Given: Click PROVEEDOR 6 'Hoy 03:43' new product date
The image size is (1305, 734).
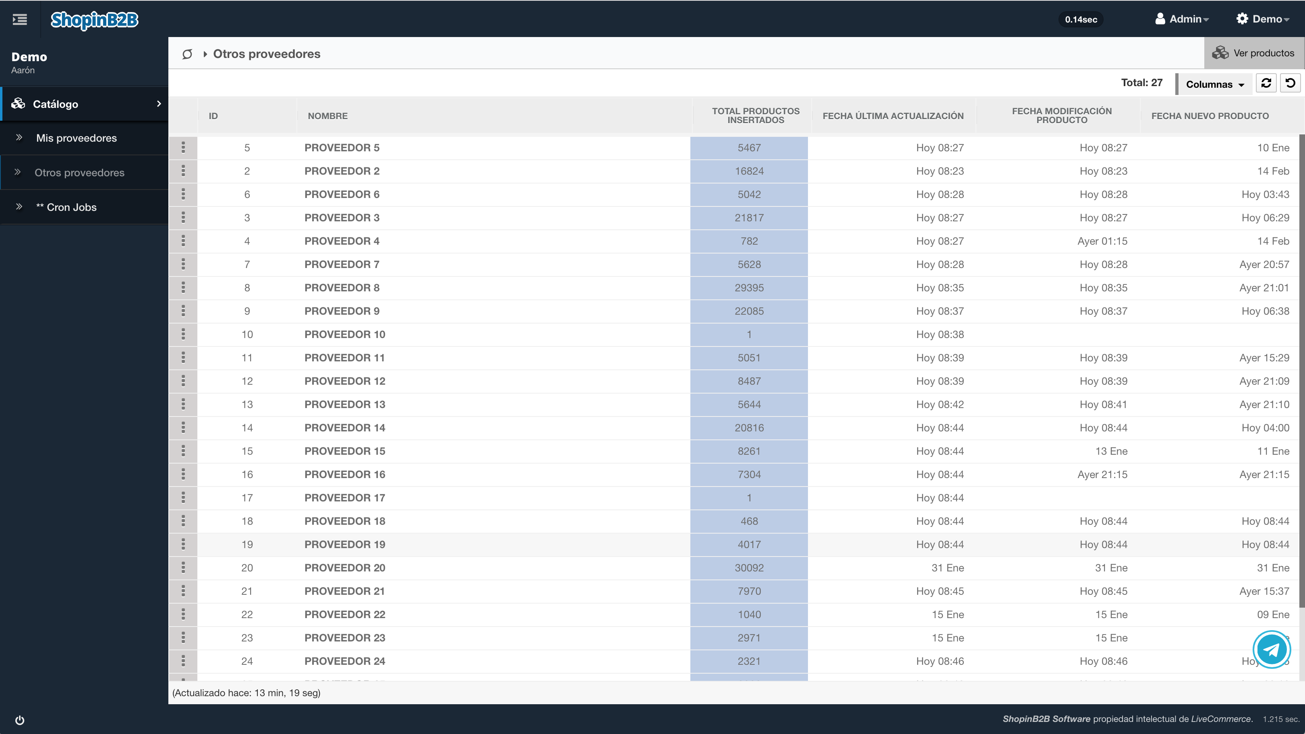Looking at the screenshot, I should point(1265,195).
